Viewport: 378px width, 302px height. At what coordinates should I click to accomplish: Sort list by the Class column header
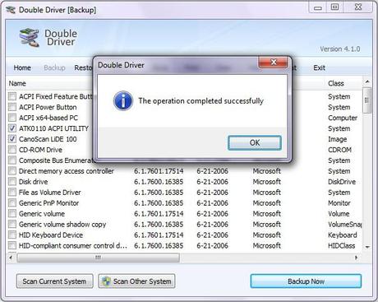click(x=336, y=83)
